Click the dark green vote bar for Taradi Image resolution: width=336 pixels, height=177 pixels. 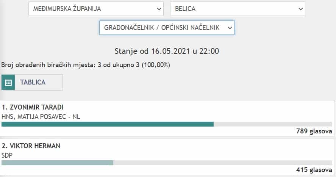point(108,124)
